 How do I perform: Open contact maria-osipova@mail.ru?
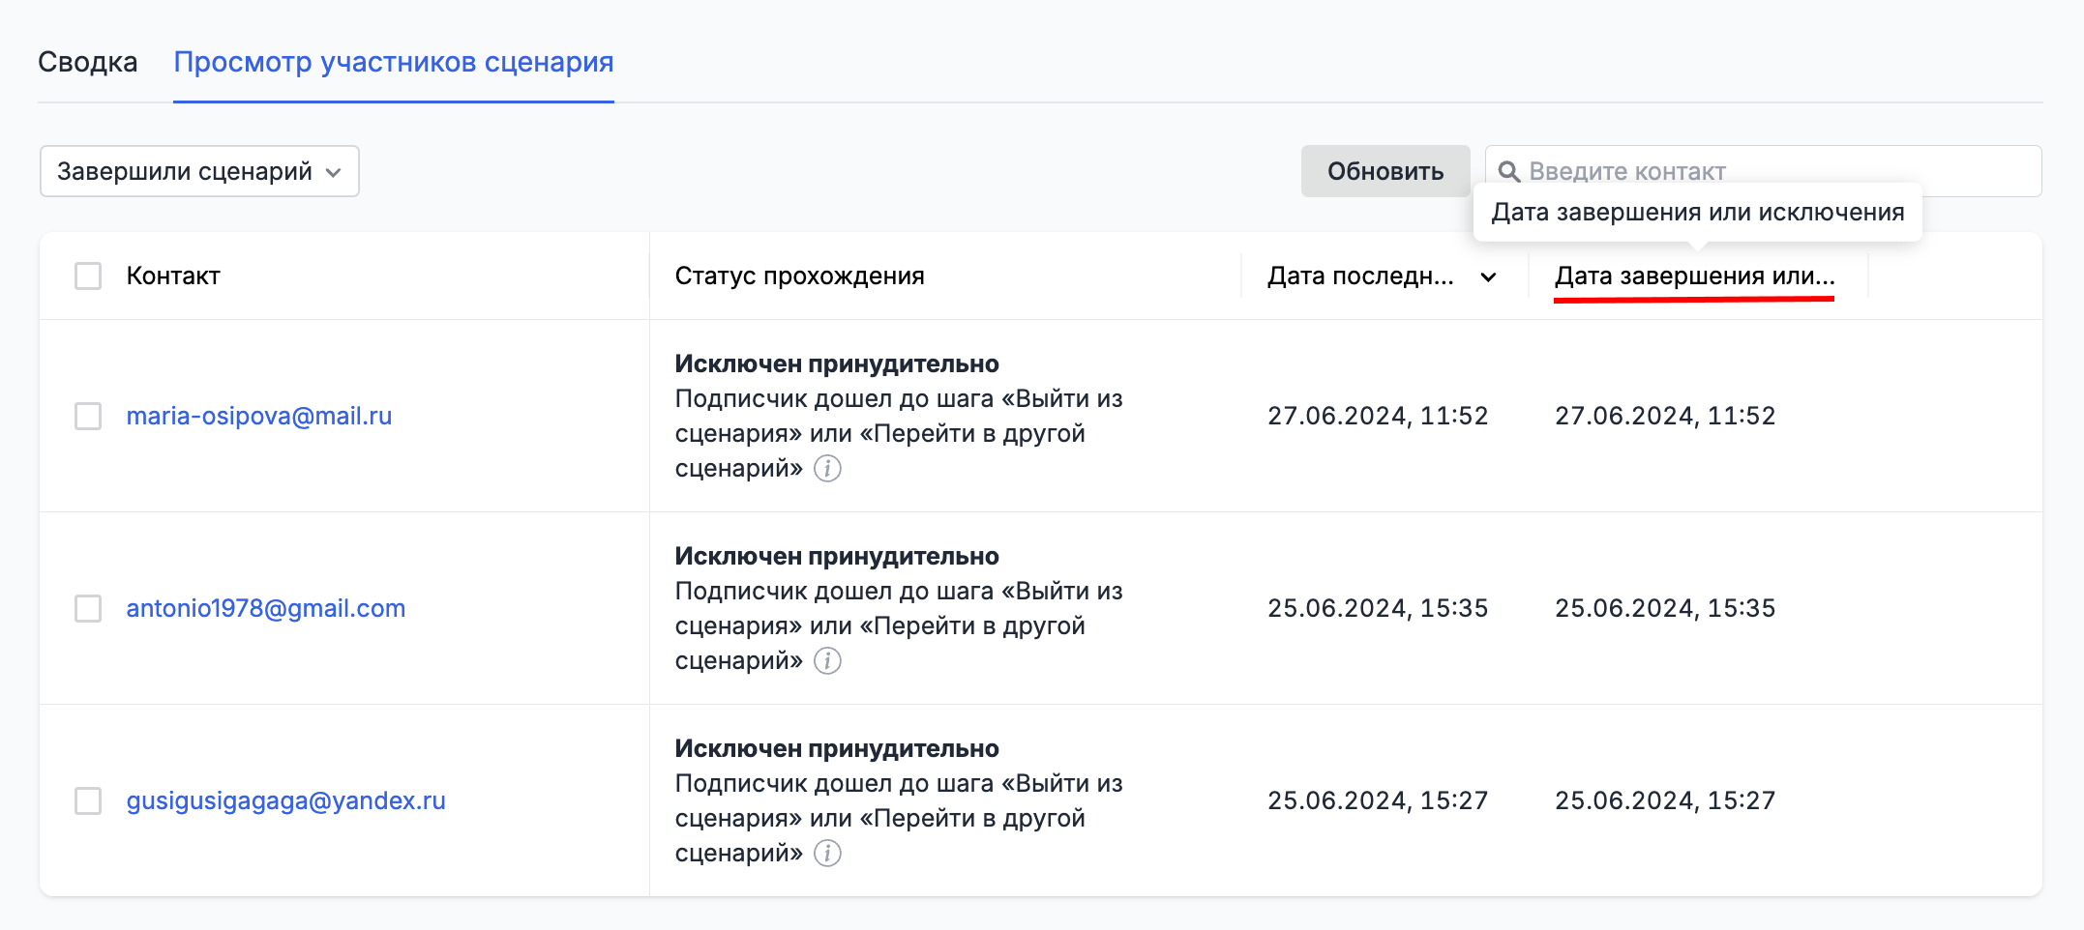click(258, 417)
